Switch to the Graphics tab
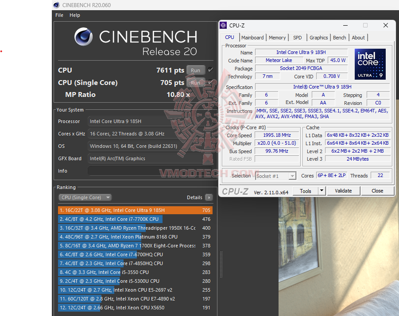Viewport: 399px width, 316px height. coord(318,38)
